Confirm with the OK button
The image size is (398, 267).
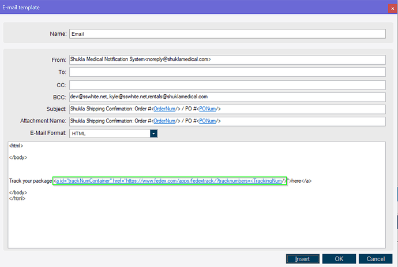[339, 259]
